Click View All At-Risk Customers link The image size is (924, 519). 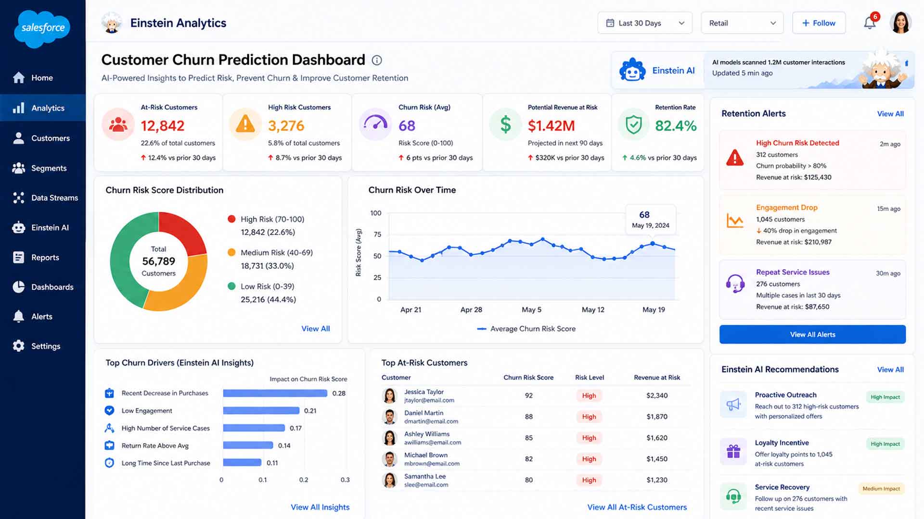tap(637, 507)
